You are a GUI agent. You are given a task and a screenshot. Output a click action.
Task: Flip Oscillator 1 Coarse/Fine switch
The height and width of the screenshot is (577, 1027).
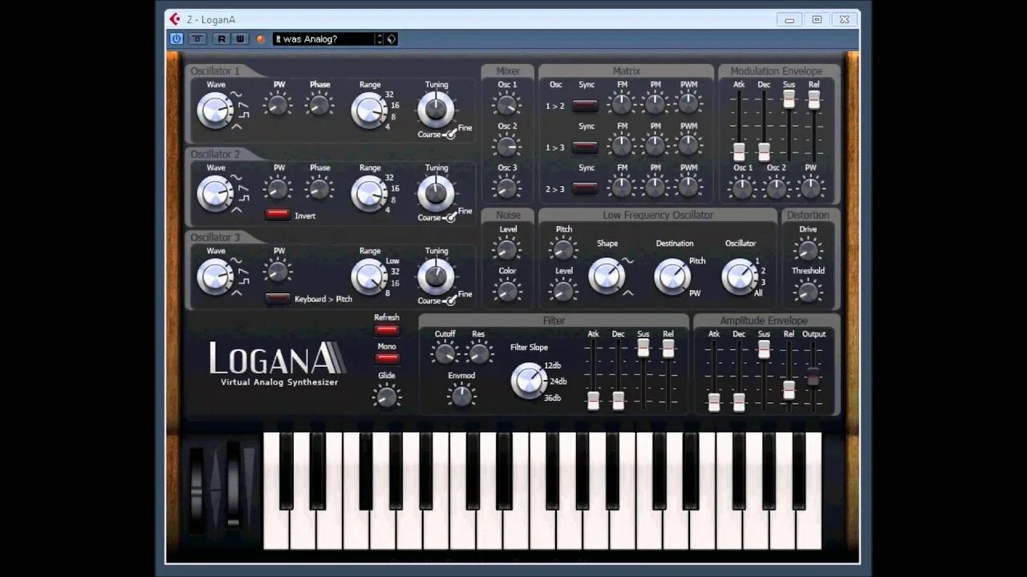[x=450, y=133]
